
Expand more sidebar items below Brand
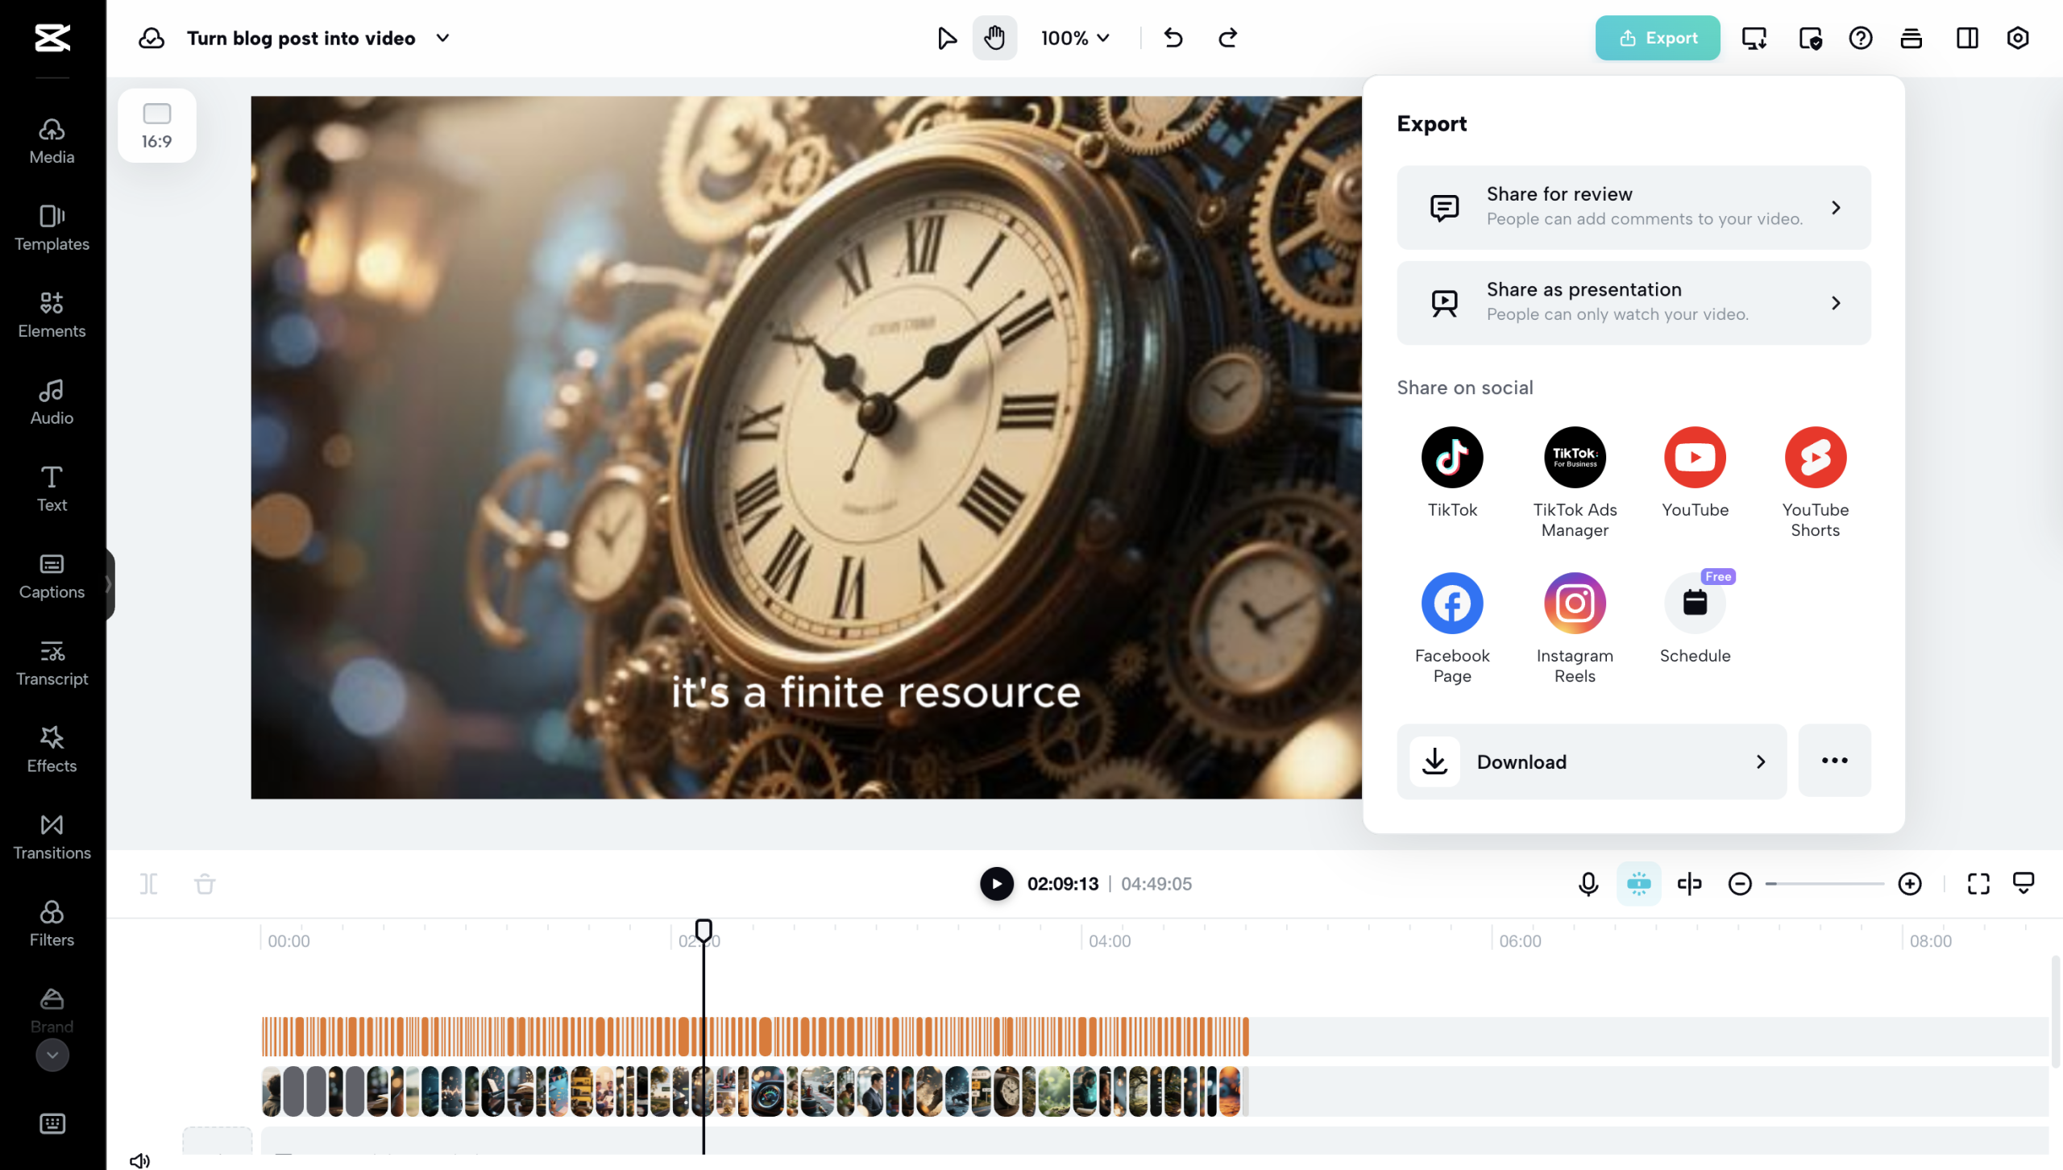tap(52, 1055)
